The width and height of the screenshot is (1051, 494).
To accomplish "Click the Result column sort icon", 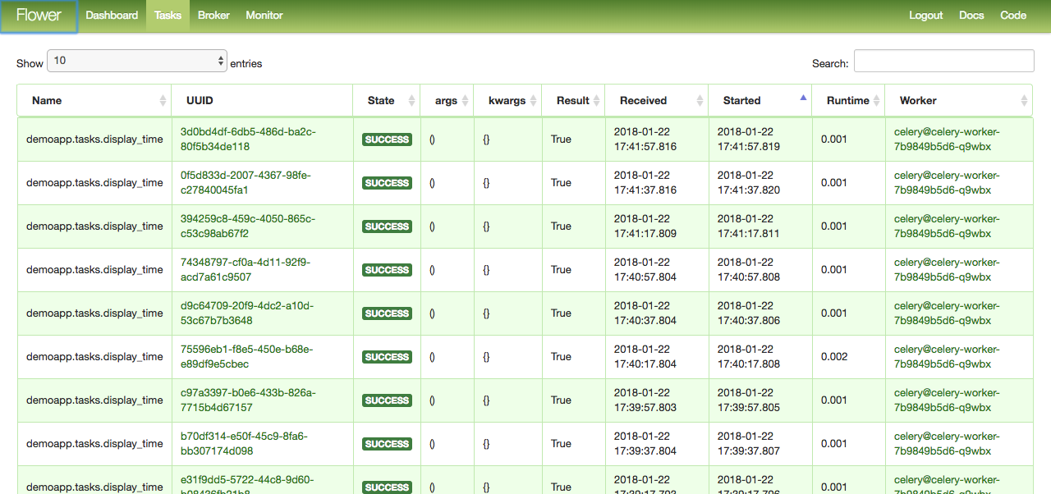I will [x=598, y=100].
